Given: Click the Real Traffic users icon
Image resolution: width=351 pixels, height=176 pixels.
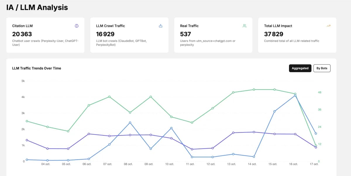Looking at the screenshot, I should (x=245, y=26).
